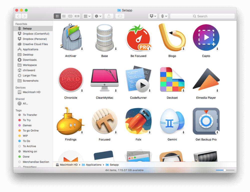Click Macintosh HD in path bar
Screen dimensions: 250x192
click(x=67, y=165)
